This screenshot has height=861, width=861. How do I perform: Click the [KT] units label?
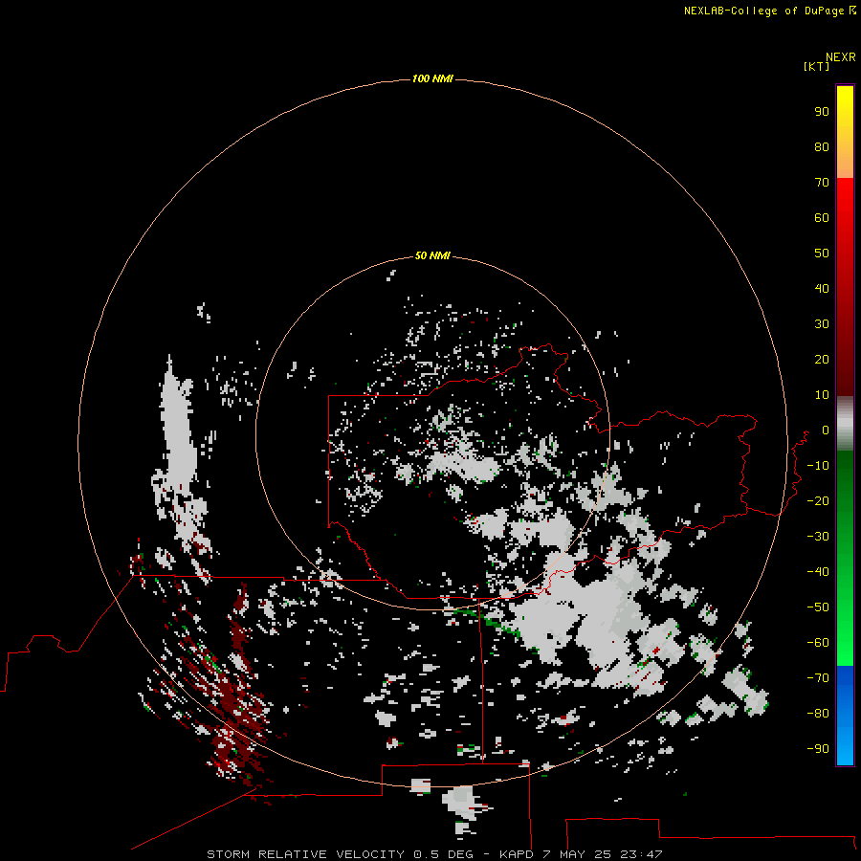[x=816, y=66]
